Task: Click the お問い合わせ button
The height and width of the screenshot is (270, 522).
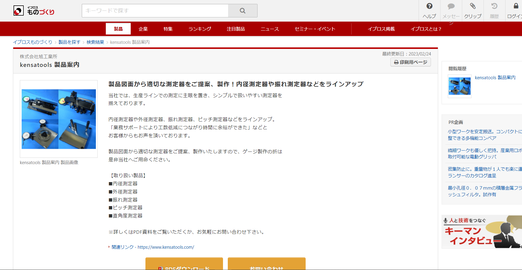Action: click(267, 264)
